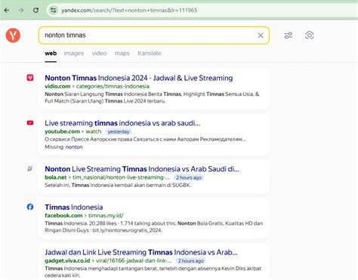The width and height of the screenshot is (358, 280).
Task: Click 'viral/16166-jadwal-dan-link' path
Action: click(x=134, y=261)
